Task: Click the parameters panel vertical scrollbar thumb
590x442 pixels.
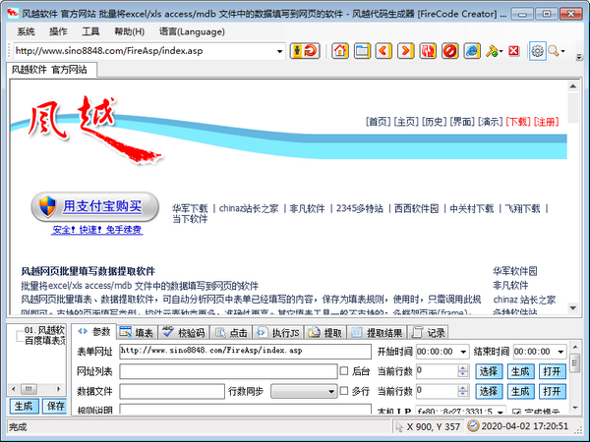Action: tap(574, 363)
